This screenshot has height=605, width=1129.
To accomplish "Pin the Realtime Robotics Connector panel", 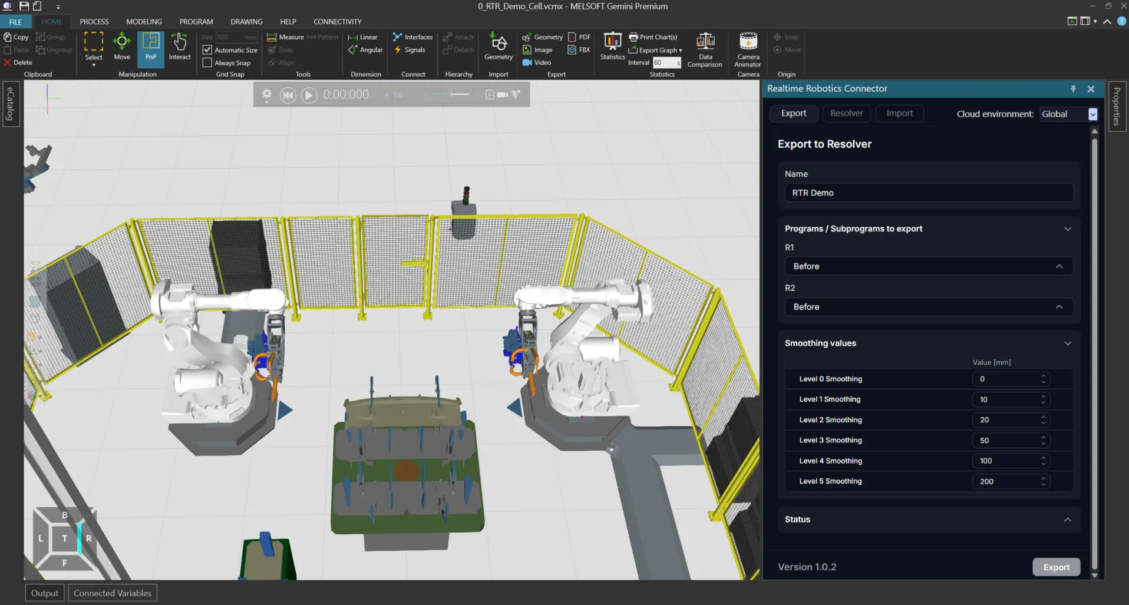I will click(1073, 89).
